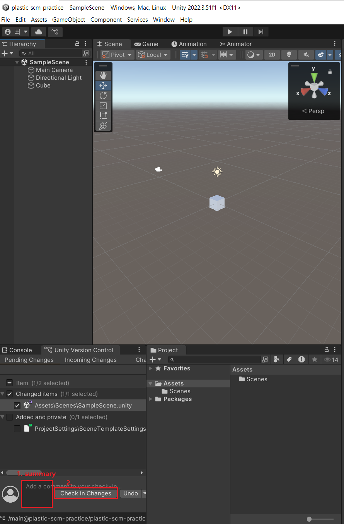The height and width of the screenshot is (524, 344).
Task: Click the user avatar in check-in area
Action: point(10,494)
